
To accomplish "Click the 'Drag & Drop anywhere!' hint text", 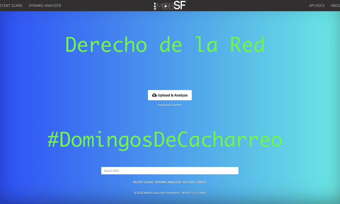I will point(170,105).
